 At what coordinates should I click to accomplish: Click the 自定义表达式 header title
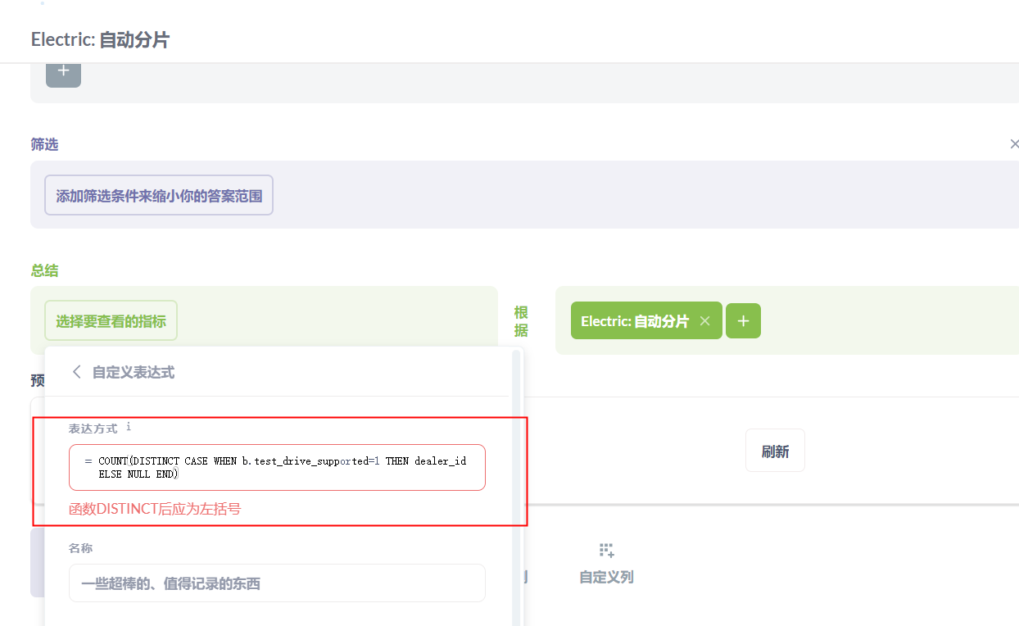tap(134, 372)
